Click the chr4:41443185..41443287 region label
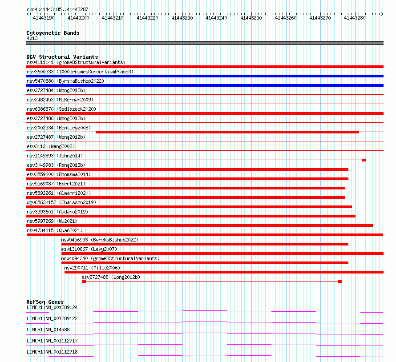The image size is (396, 362). pyautogui.click(x=57, y=9)
